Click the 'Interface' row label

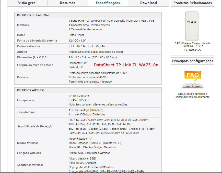pos(23,25)
